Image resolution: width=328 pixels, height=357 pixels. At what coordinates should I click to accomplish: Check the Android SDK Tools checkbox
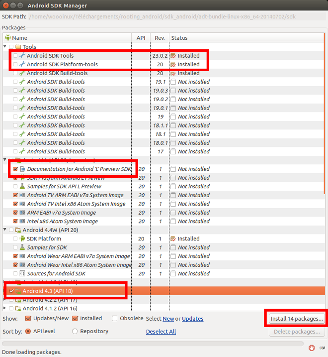pos(15,55)
